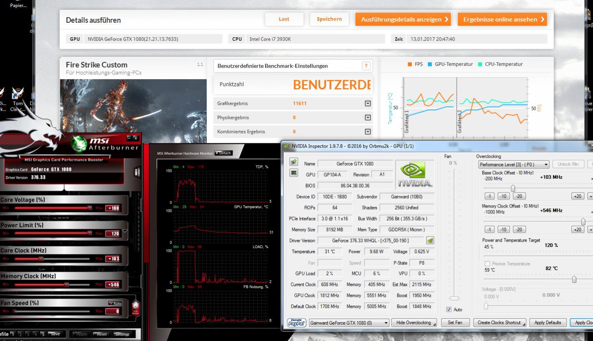Click Base Clock Offset slider thumb
Image resolution: width=593 pixels, height=341 pixels.
pyautogui.click(x=513, y=188)
